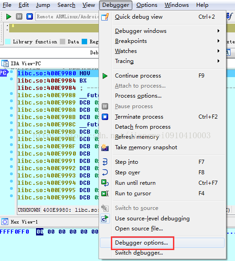The height and width of the screenshot is (261, 235).
Task: Click the Step over icon
Action: tap(105, 172)
